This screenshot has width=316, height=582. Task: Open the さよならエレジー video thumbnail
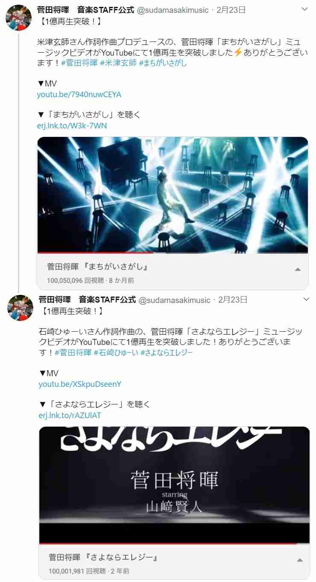(x=174, y=484)
